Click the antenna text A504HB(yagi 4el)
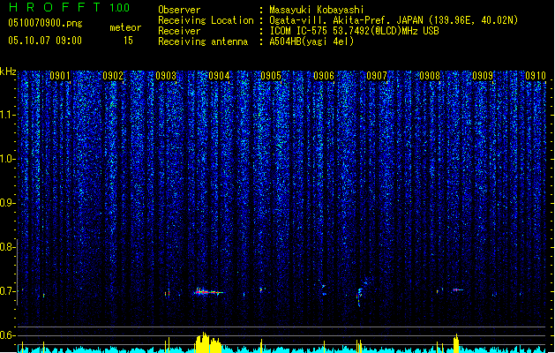The height and width of the screenshot is (353, 555). (x=311, y=41)
